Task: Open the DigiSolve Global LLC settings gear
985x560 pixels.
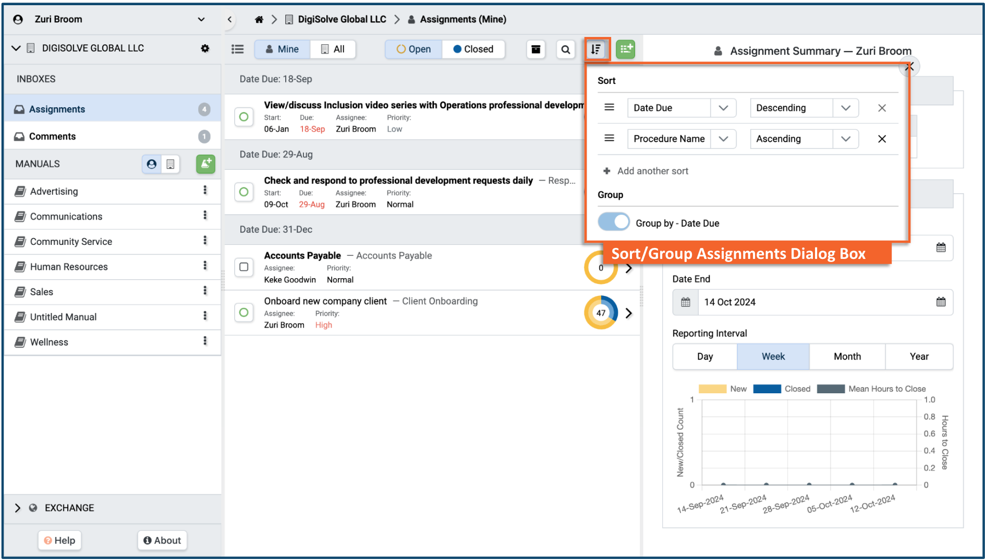Action: [x=205, y=48]
